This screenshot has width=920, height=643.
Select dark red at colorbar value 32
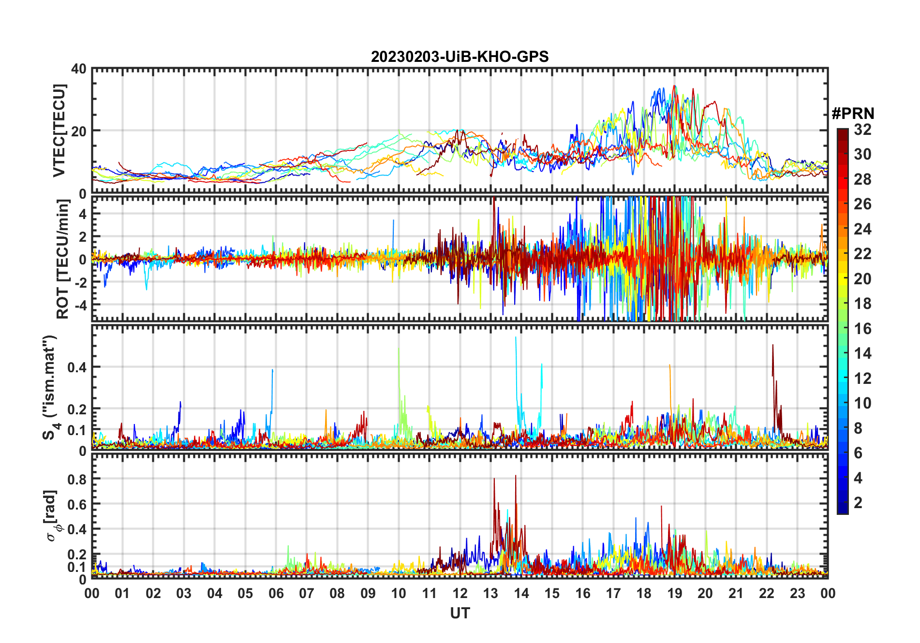(x=843, y=132)
